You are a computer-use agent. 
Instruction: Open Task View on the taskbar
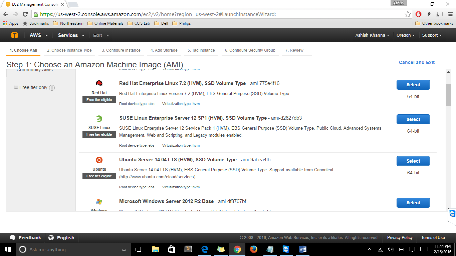pyautogui.click(x=139, y=249)
